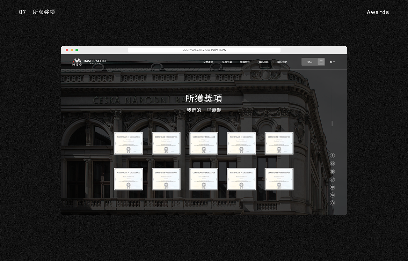This screenshot has height=261, width=408.
Task: Click the 登入 login button
Action: 310,62
